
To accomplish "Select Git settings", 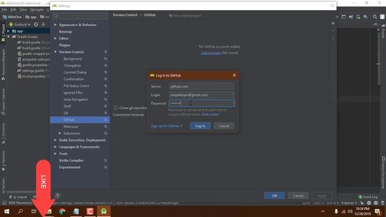I will pyautogui.click(x=66, y=113).
